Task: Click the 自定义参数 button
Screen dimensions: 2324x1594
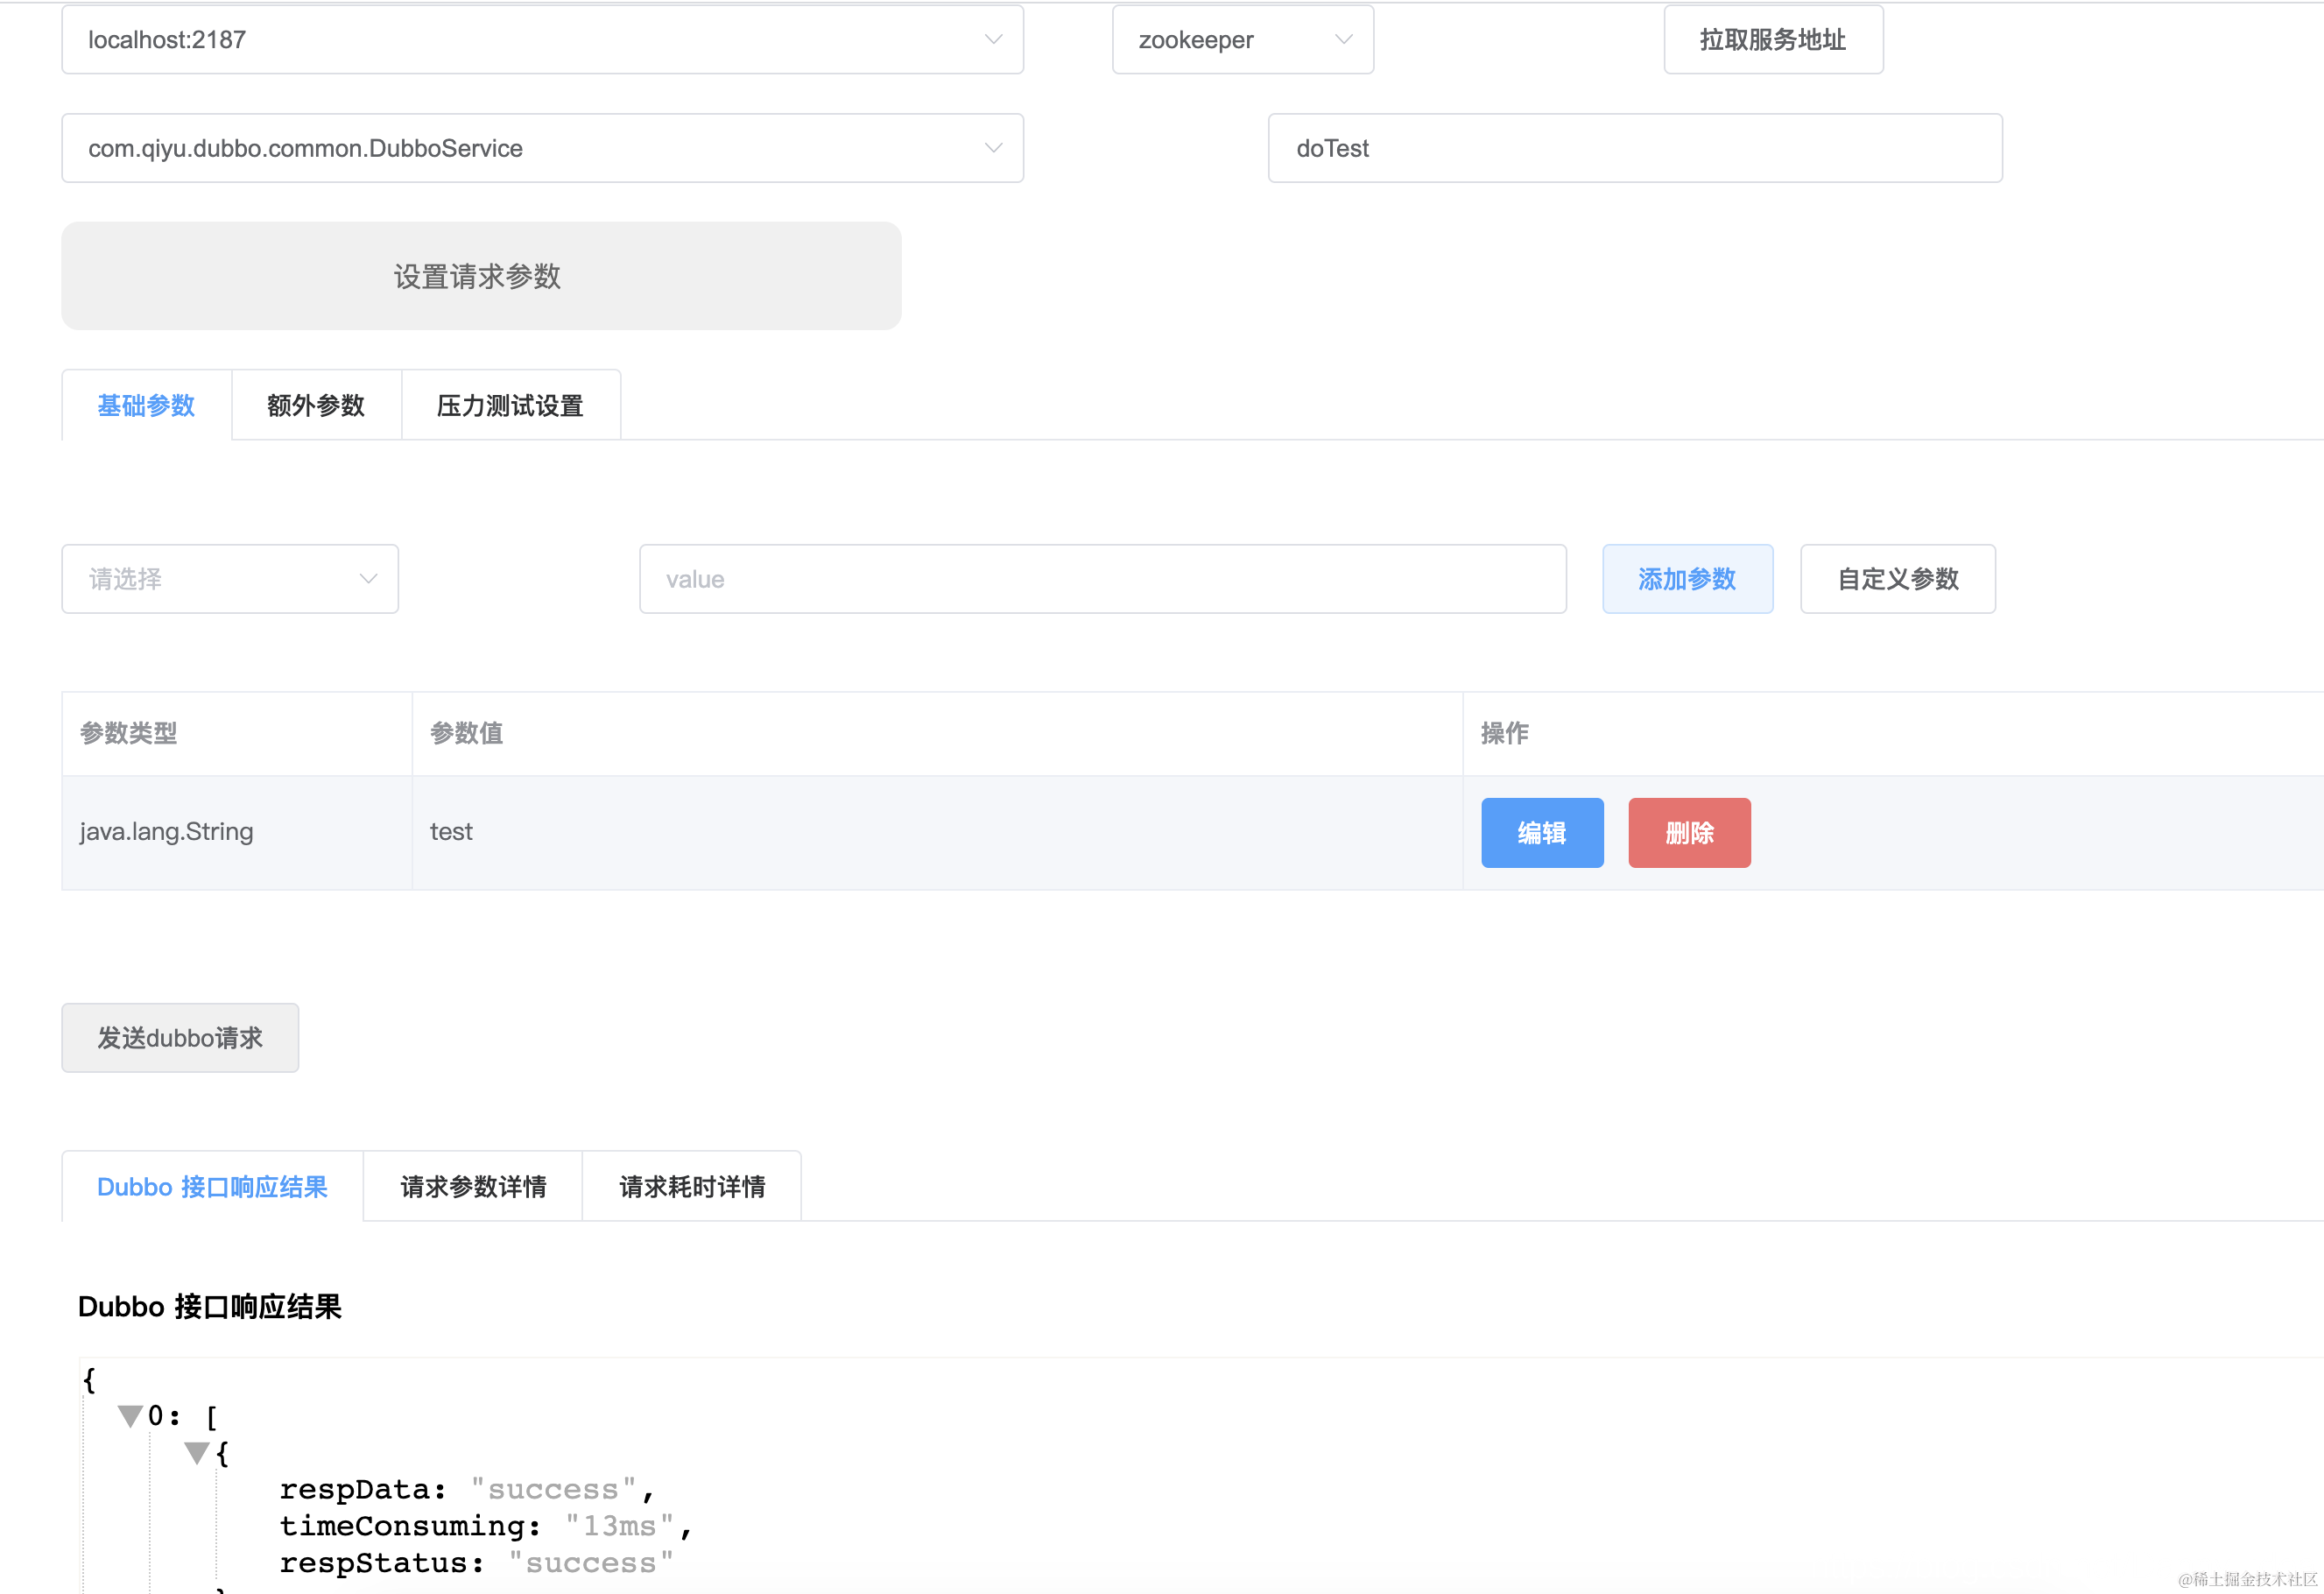Action: [x=1896, y=578]
